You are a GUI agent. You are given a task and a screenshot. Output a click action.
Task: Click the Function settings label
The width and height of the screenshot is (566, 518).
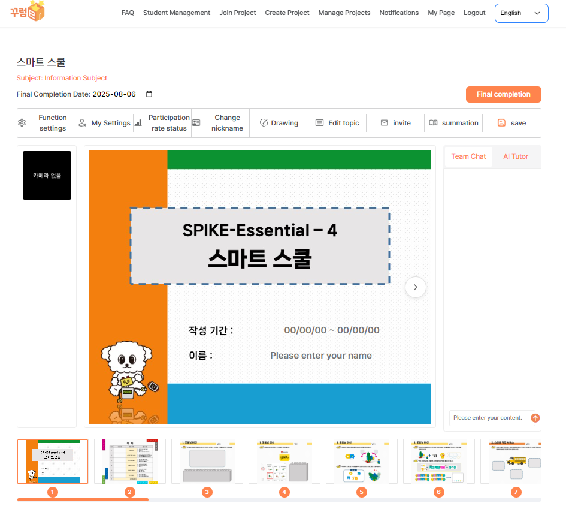coord(53,123)
